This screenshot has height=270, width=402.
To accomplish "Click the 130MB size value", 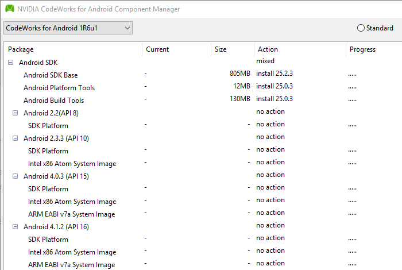I will (x=239, y=99).
